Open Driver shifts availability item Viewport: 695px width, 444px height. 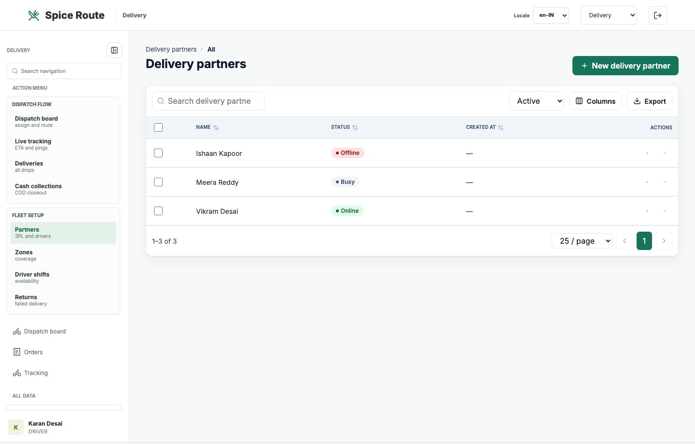[63, 277]
